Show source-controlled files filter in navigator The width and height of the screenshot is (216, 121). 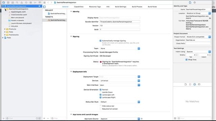coord(40,118)
